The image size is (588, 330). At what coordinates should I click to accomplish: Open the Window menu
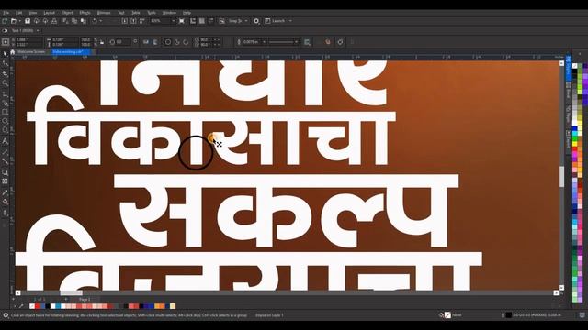[169, 13]
